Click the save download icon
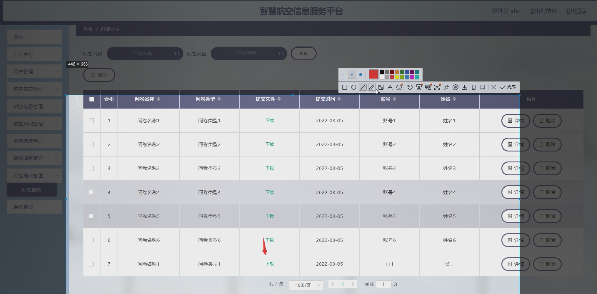 pos(464,87)
